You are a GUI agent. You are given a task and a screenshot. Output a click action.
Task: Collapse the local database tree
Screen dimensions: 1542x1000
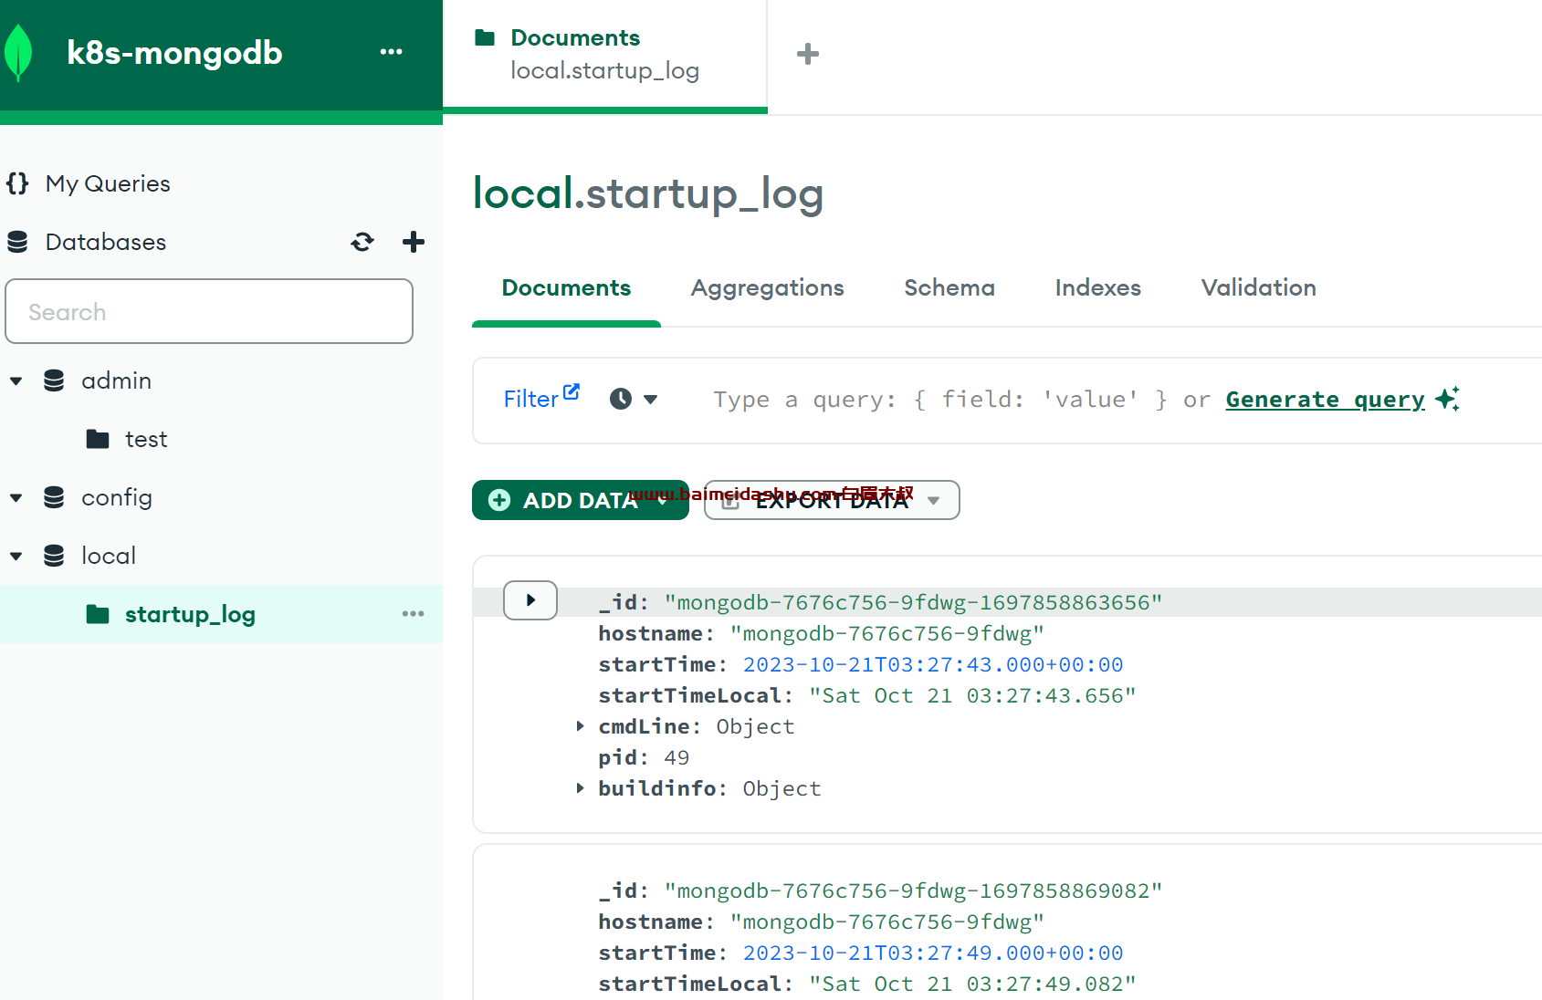point(16,556)
